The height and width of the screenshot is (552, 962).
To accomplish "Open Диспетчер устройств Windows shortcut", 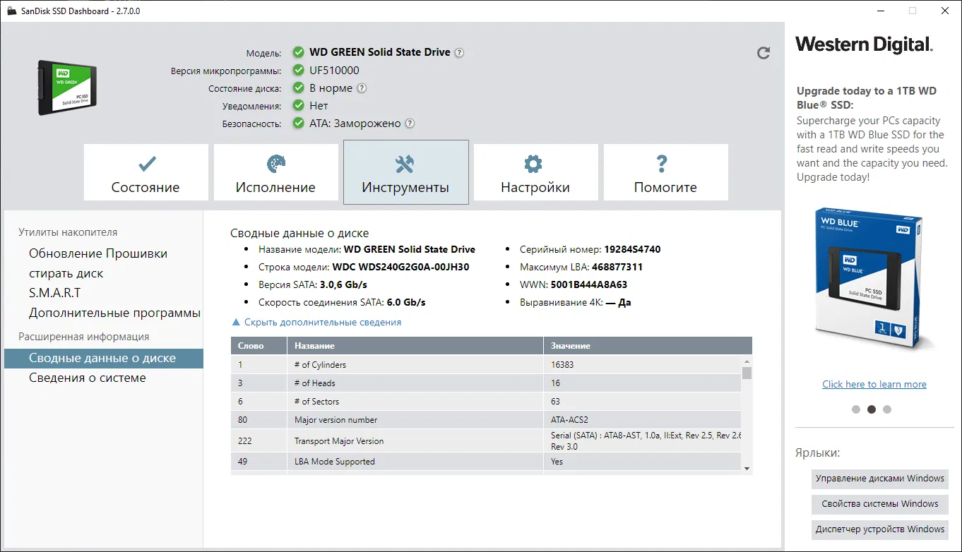I will click(880, 529).
